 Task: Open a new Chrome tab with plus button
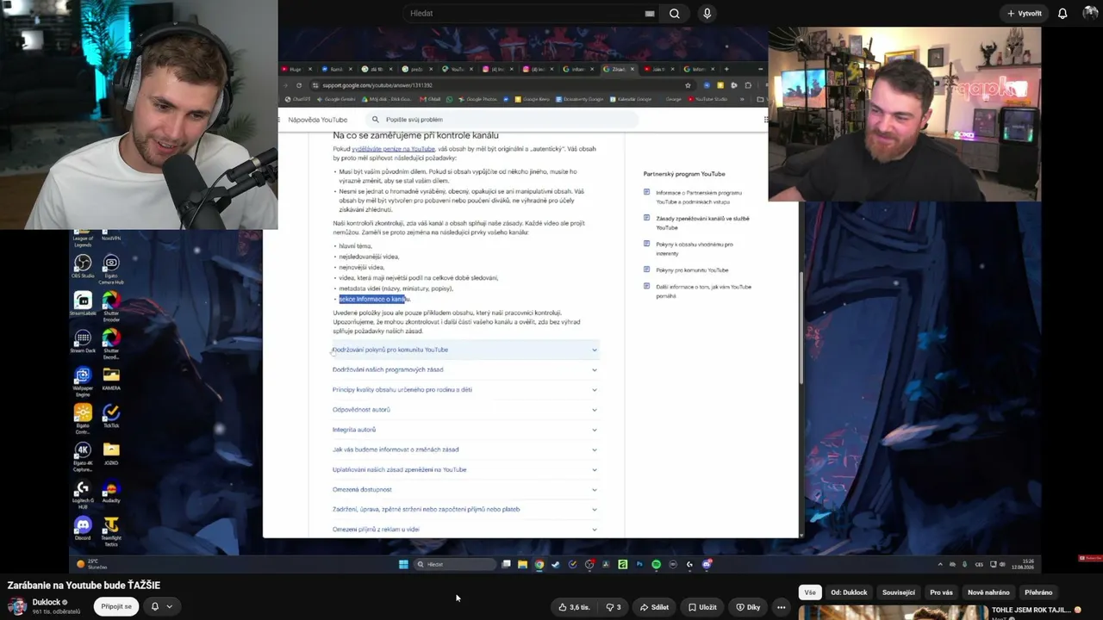pos(726,69)
